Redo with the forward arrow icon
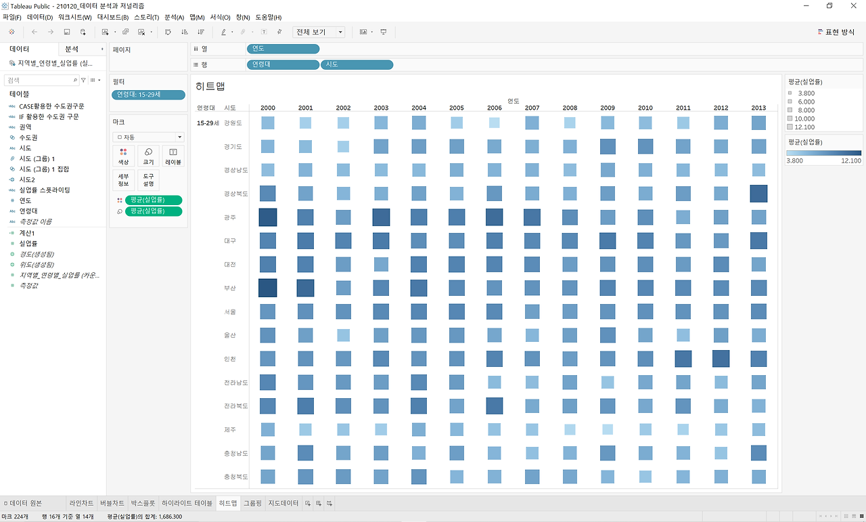 (x=50, y=32)
